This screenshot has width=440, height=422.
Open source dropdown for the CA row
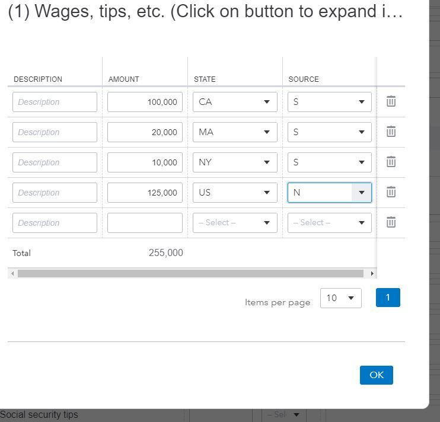[x=330, y=102]
